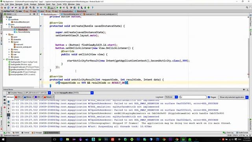Click myapplication breadcrumb in navigation bar

point(66,11)
